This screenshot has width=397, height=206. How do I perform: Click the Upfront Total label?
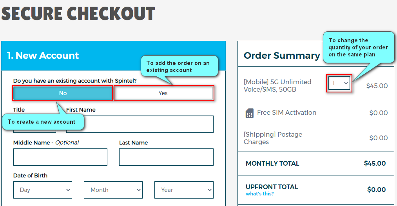click(x=272, y=187)
